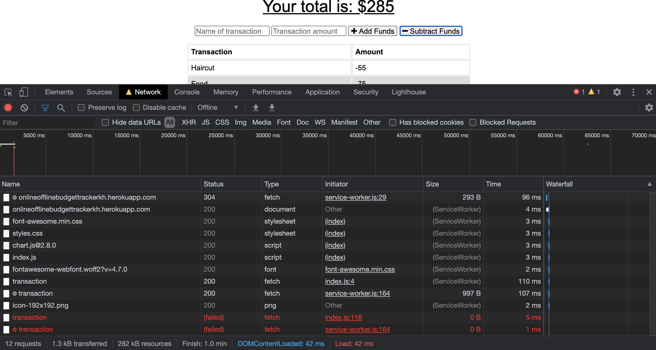Image resolution: width=656 pixels, height=350 pixels.
Task: Toggle the device emulation toolbar
Action: [x=23, y=92]
